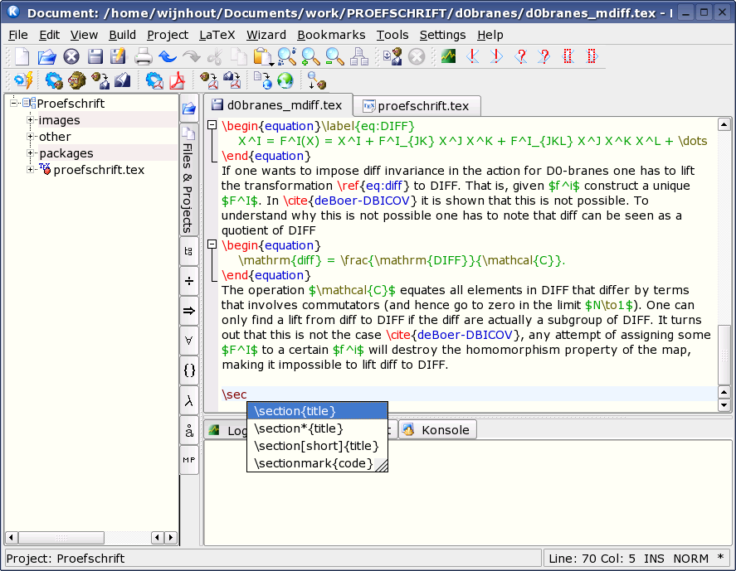
Task: Click the Define Master Document icon
Action: pyautogui.click(x=392, y=56)
